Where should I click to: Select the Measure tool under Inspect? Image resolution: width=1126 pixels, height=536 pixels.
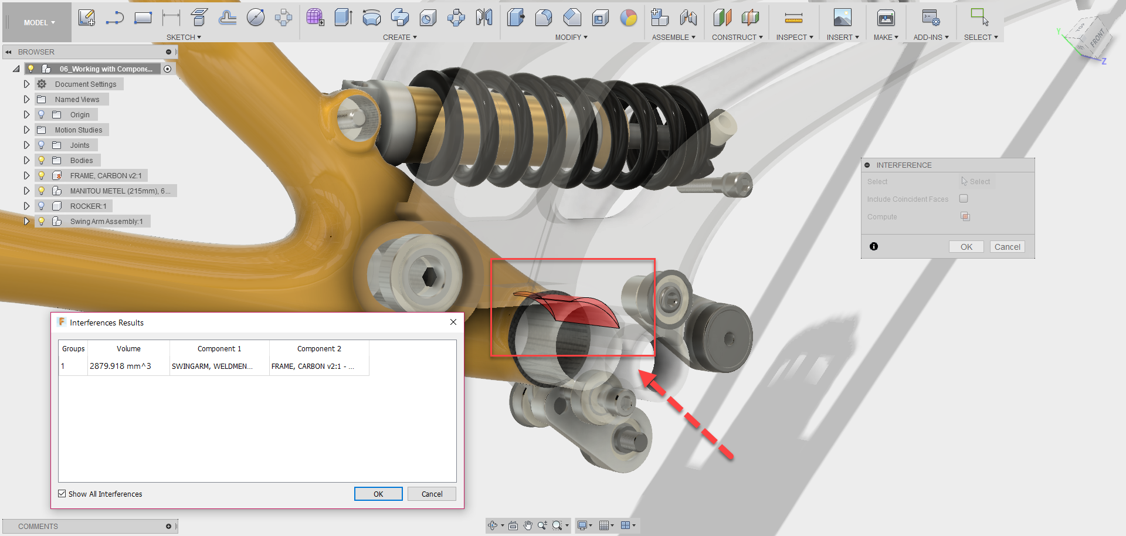click(793, 18)
